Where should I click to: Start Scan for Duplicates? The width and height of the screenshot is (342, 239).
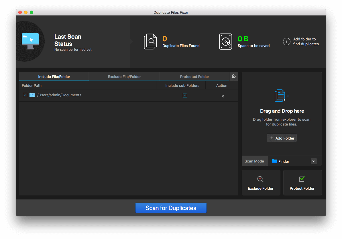(171, 208)
